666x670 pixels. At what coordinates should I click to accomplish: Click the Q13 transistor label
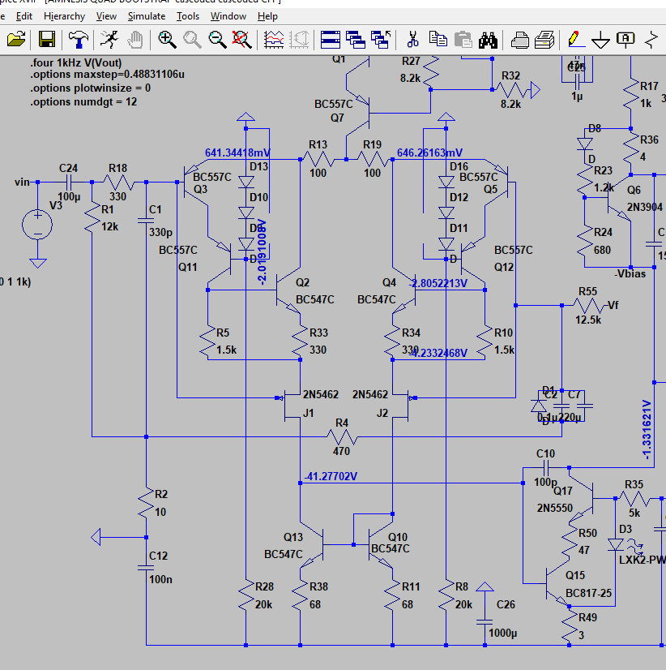tap(293, 537)
